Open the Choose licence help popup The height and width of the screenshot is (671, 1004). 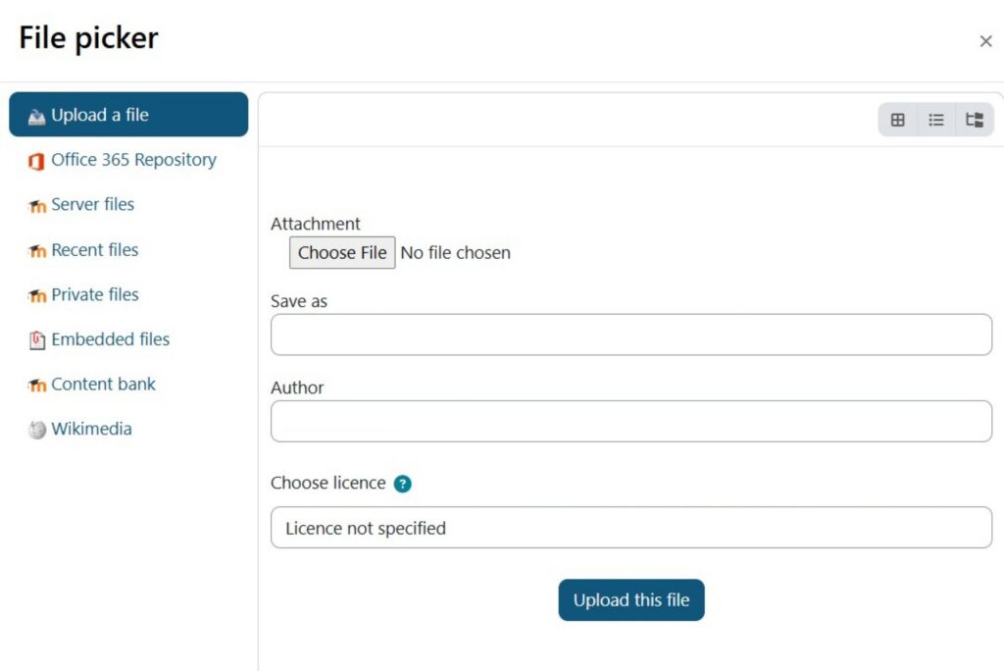click(401, 484)
